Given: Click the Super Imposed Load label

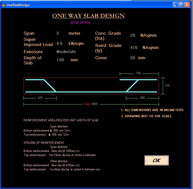Looking at the screenshot, I should (38, 42).
